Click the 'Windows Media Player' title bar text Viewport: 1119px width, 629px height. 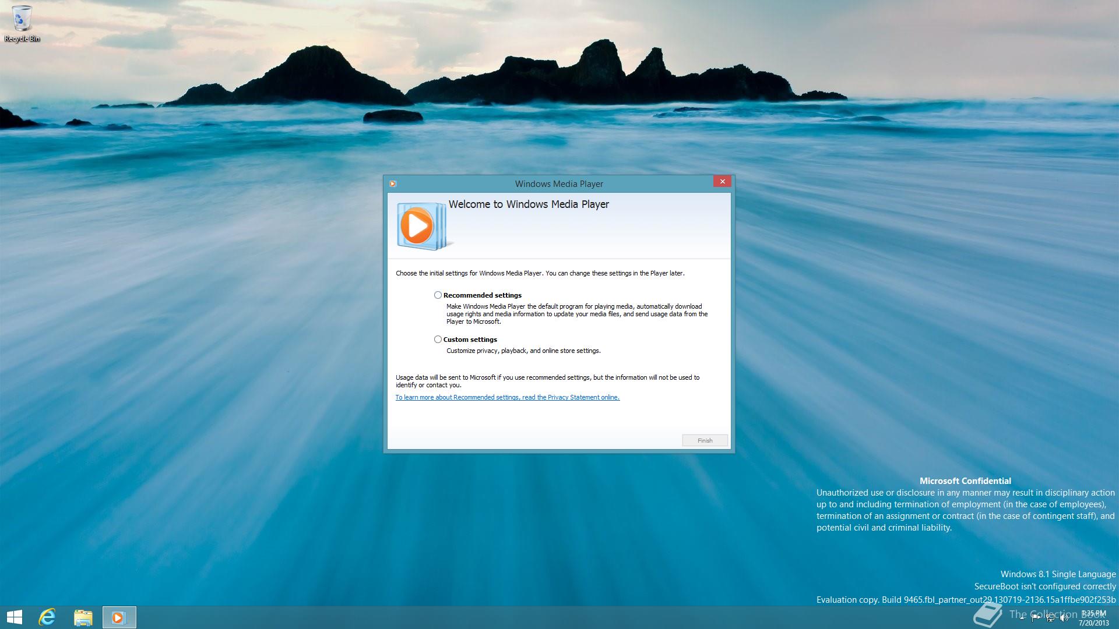click(559, 184)
